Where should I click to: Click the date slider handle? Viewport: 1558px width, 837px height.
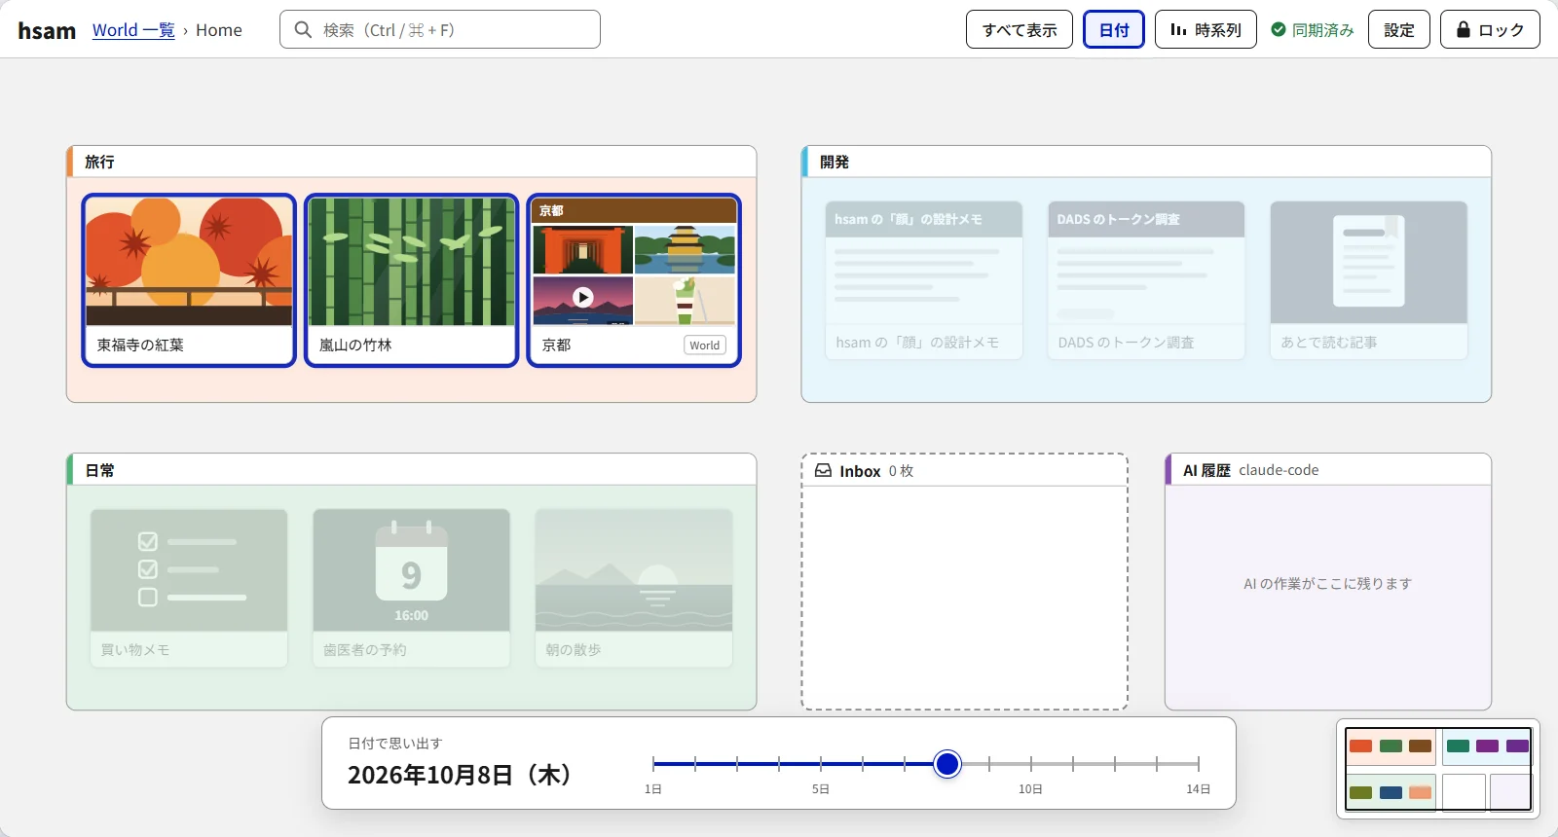click(x=947, y=764)
